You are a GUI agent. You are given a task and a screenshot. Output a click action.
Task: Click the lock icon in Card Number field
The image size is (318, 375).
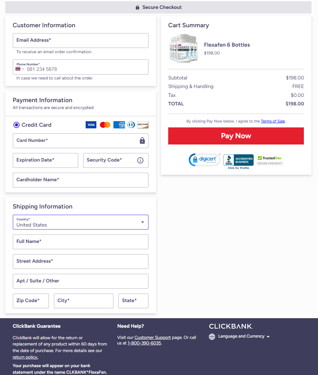(142, 141)
